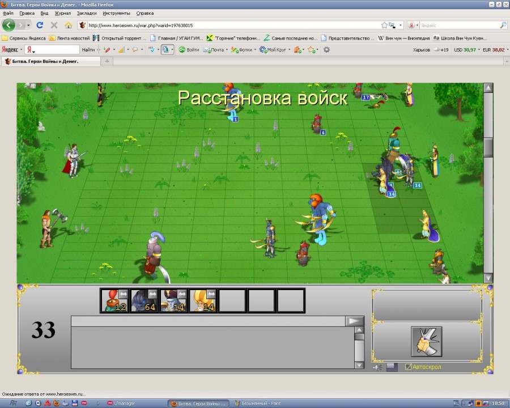This screenshot has width=510, height=408.
Task: Go to the home page
Action: (x=69, y=25)
